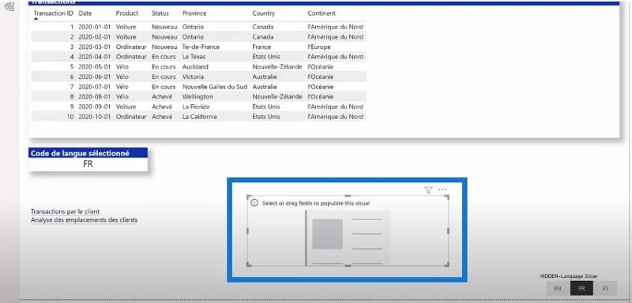
Task: Click the Code de langue sélectionné card title
Action: point(81,153)
